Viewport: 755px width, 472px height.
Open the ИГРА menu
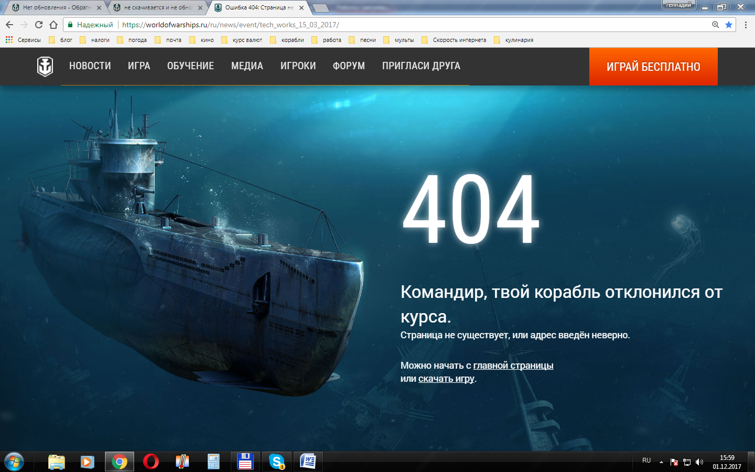[139, 66]
